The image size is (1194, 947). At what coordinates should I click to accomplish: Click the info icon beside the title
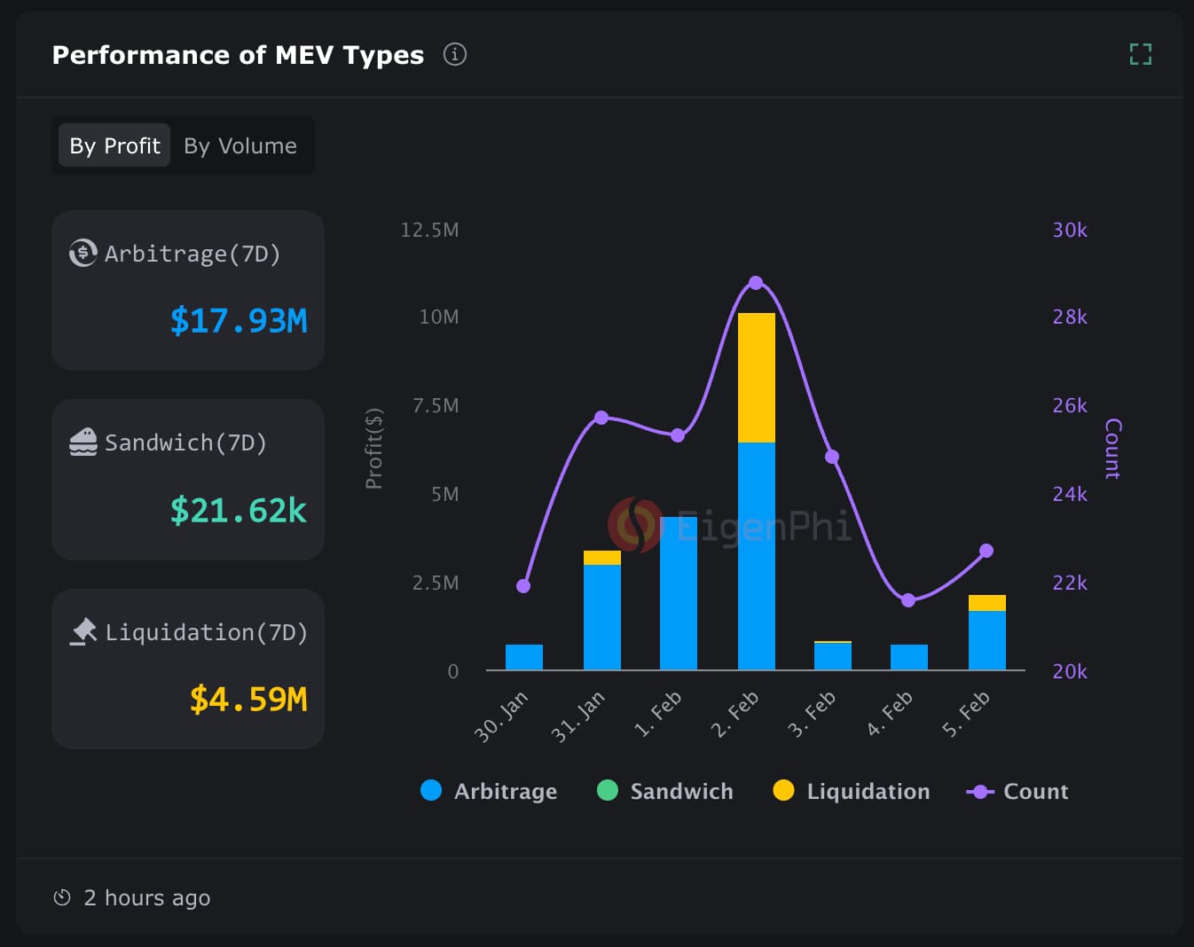[455, 55]
